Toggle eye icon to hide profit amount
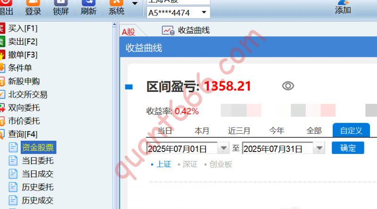Screen dimensions: 377x209 click(x=288, y=86)
